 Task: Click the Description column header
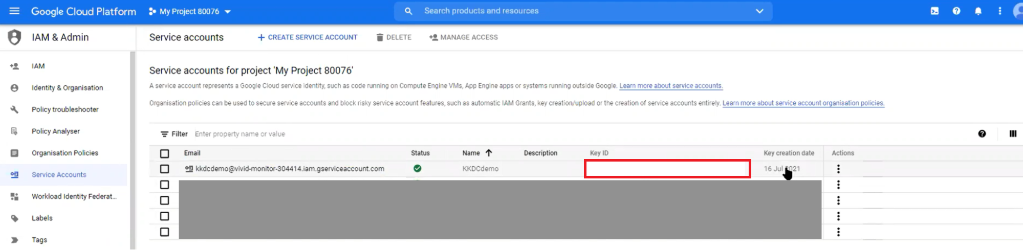[540, 153]
